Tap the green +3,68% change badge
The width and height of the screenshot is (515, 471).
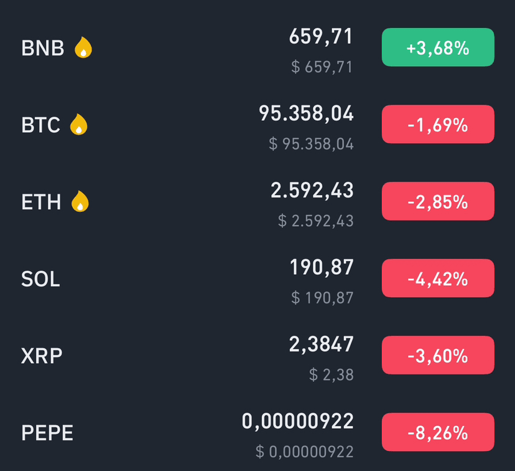pyautogui.click(x=438, y=47)
